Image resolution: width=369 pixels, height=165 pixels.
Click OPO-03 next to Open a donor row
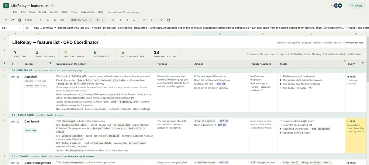tap(221, 125)
